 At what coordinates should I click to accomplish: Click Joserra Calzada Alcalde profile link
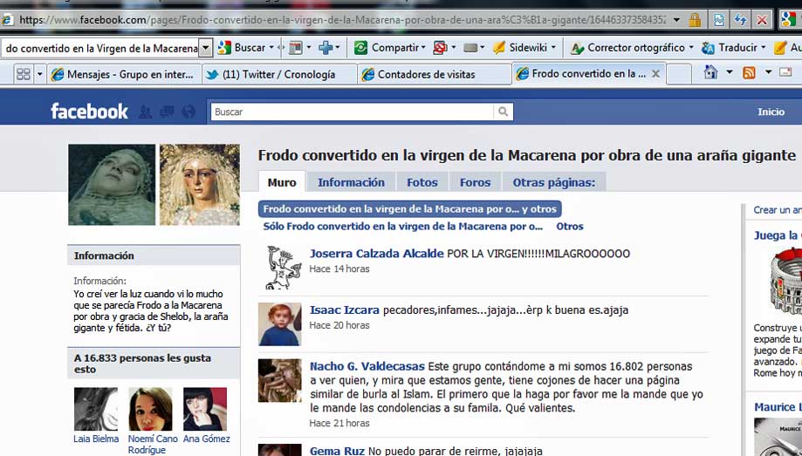(376, 254)
